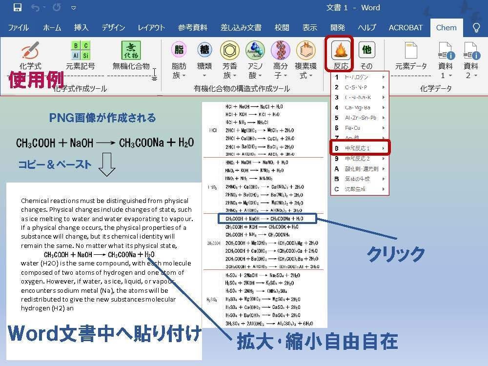Select reaction H2SO4 + 2NaOH → Na2SO4 + 2H2O
Image resolution: width=488 pixels, height=366 pixels.
[x=263, y=275]
